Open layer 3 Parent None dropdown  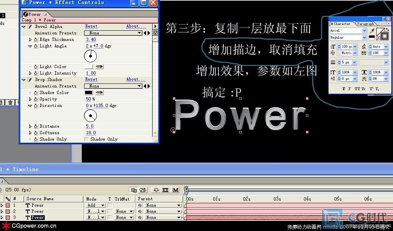[162, 218]
